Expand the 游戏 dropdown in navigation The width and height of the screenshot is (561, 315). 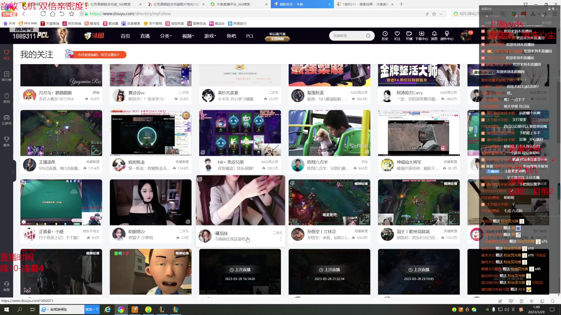(x=210, y=36)
